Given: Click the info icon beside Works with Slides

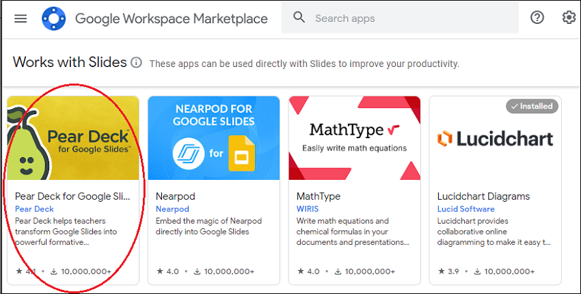Looking at the screenshot, I should tap(136, 63).
